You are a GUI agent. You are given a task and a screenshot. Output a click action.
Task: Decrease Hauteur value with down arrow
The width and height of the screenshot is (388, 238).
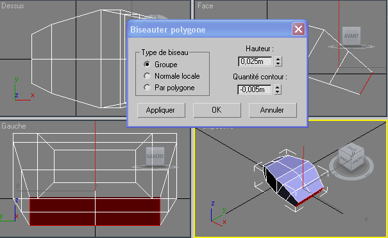[278, 64]
